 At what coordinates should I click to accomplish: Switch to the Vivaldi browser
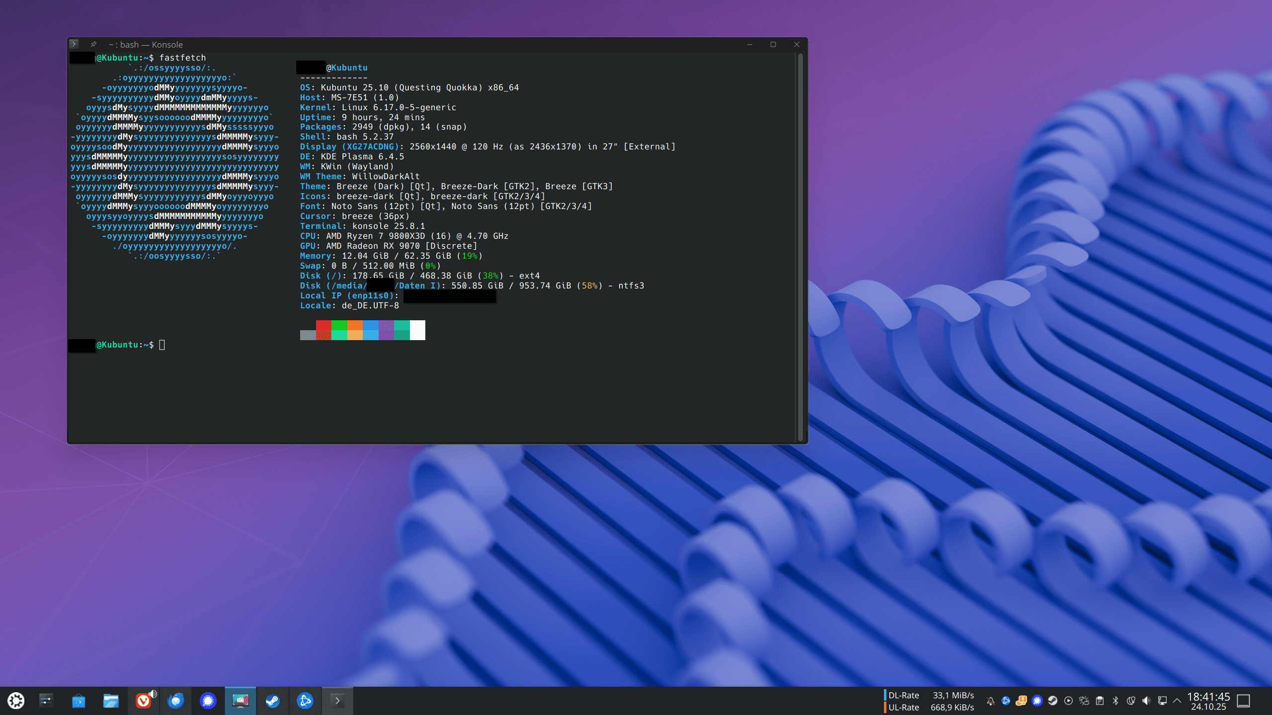point(143,701)
